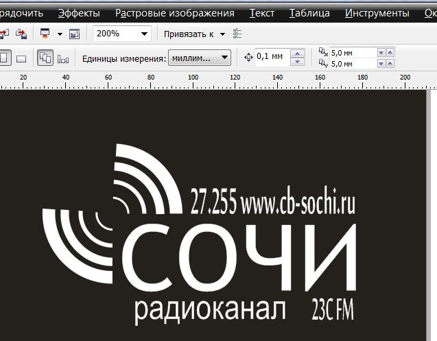
Task: Click the Export icon in the toolbar
Action: pyautogui.click(x=21, y=34)
